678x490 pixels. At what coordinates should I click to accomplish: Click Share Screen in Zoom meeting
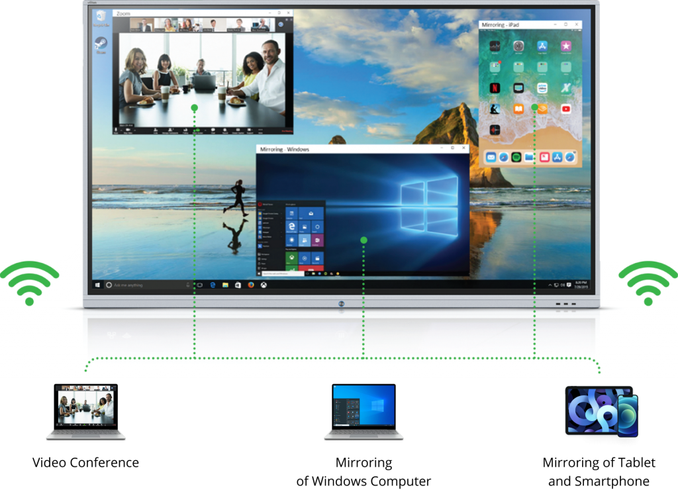pyautogui.click(x=197, y=130)
